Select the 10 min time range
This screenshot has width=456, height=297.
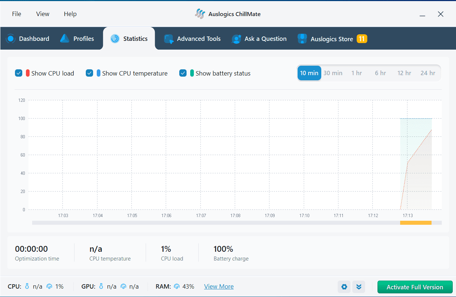click(x=309, y=73)
